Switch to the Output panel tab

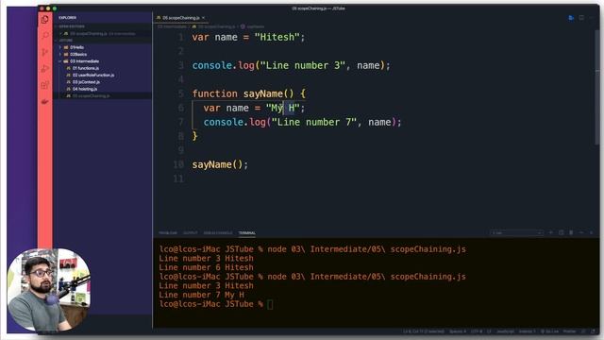tap(190, 233)
